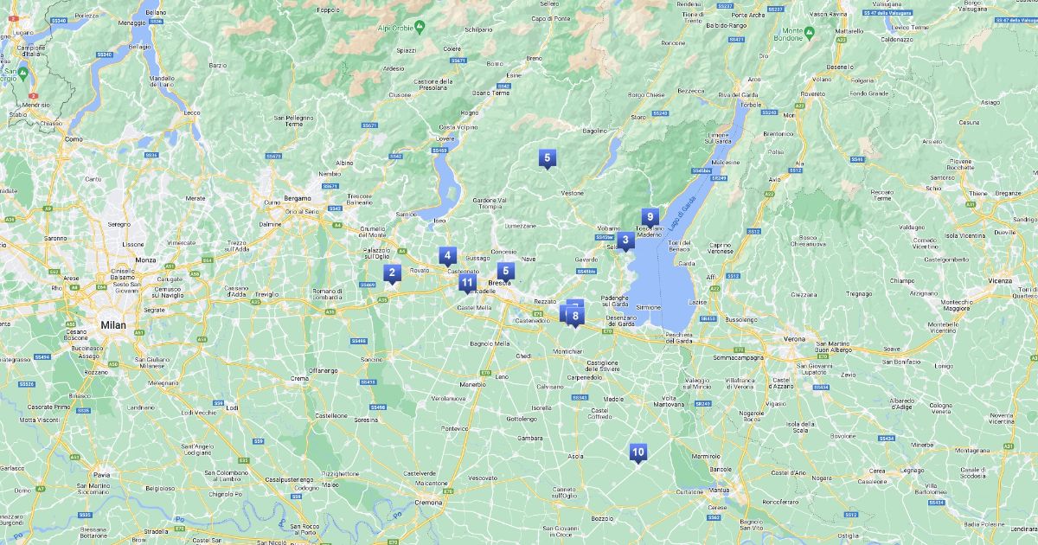Viewport: 1038px width, 545px height.
Task: Click the Alpi Orobie park icon
Action: coord(419,28)
